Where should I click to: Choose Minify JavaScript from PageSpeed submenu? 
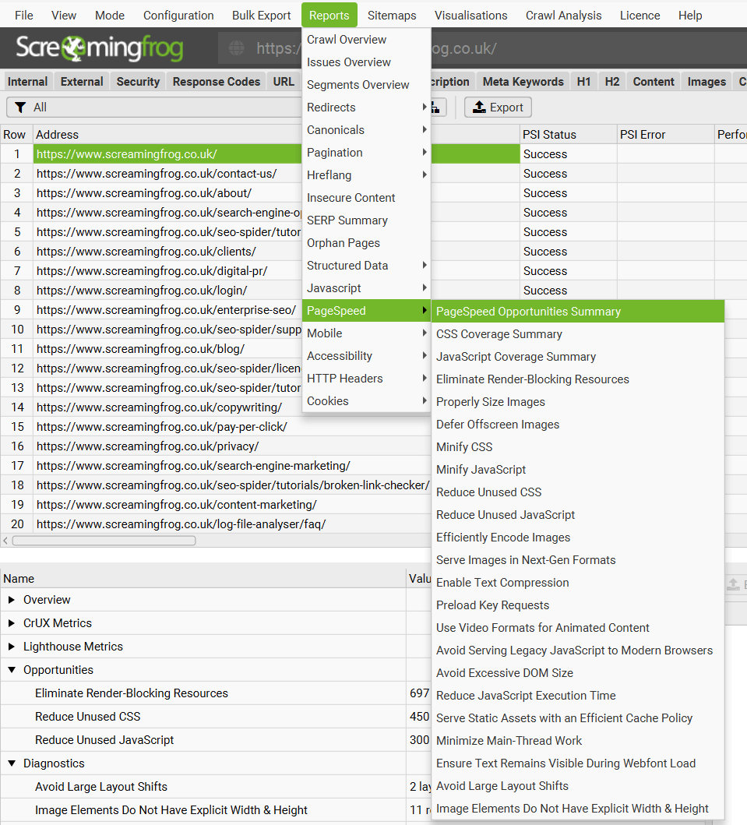(x=481, y=470)
